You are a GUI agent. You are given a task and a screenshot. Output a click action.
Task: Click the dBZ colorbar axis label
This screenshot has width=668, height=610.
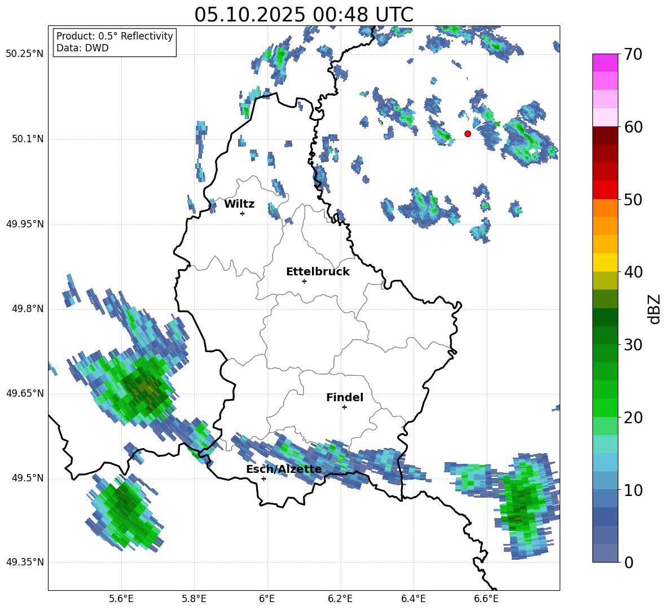click(x=655, y=309)
